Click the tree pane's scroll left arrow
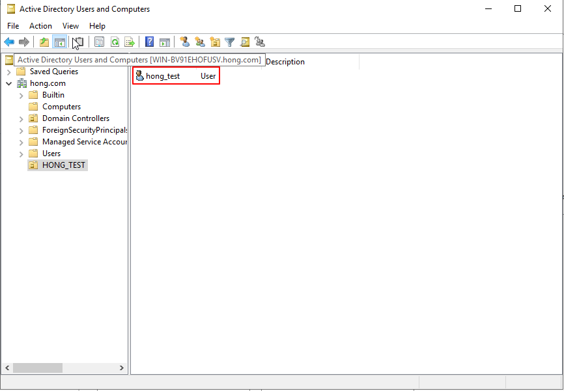The width and height of the screenshot is (564, 391). click(x=7, y=368)
